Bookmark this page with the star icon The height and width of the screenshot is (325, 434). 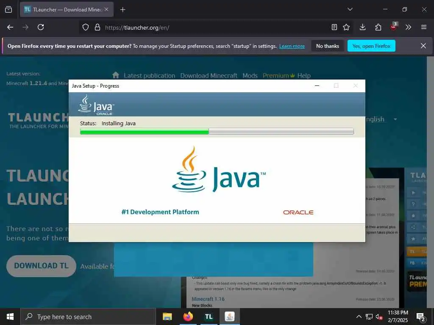346,27
